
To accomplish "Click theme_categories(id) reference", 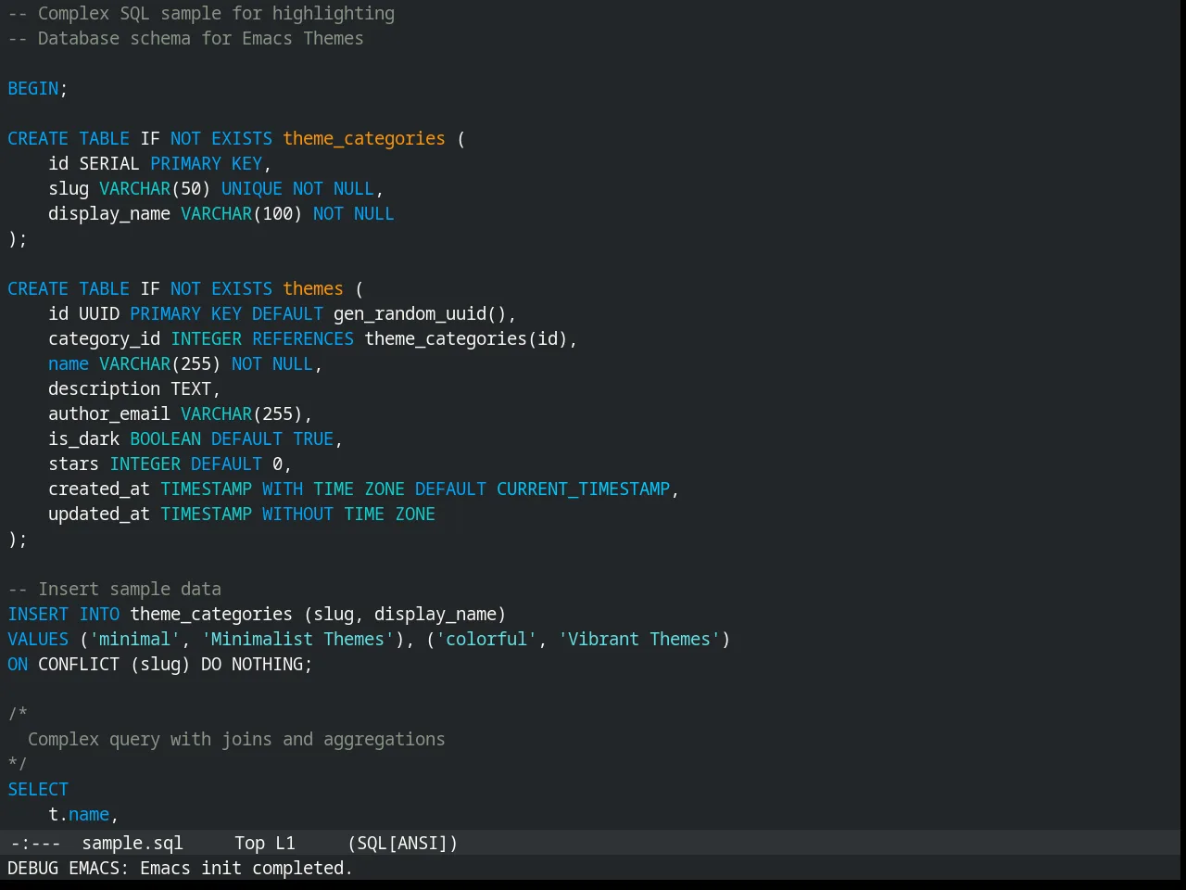I will [466, 339].
